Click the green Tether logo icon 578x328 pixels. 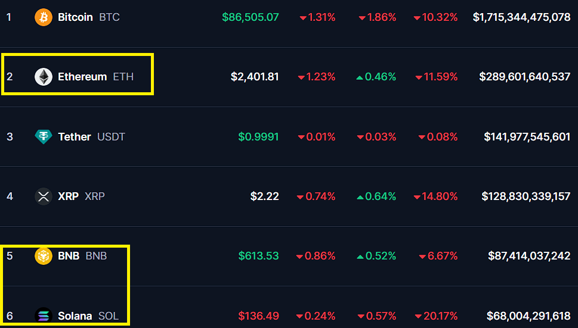[44, 137]
